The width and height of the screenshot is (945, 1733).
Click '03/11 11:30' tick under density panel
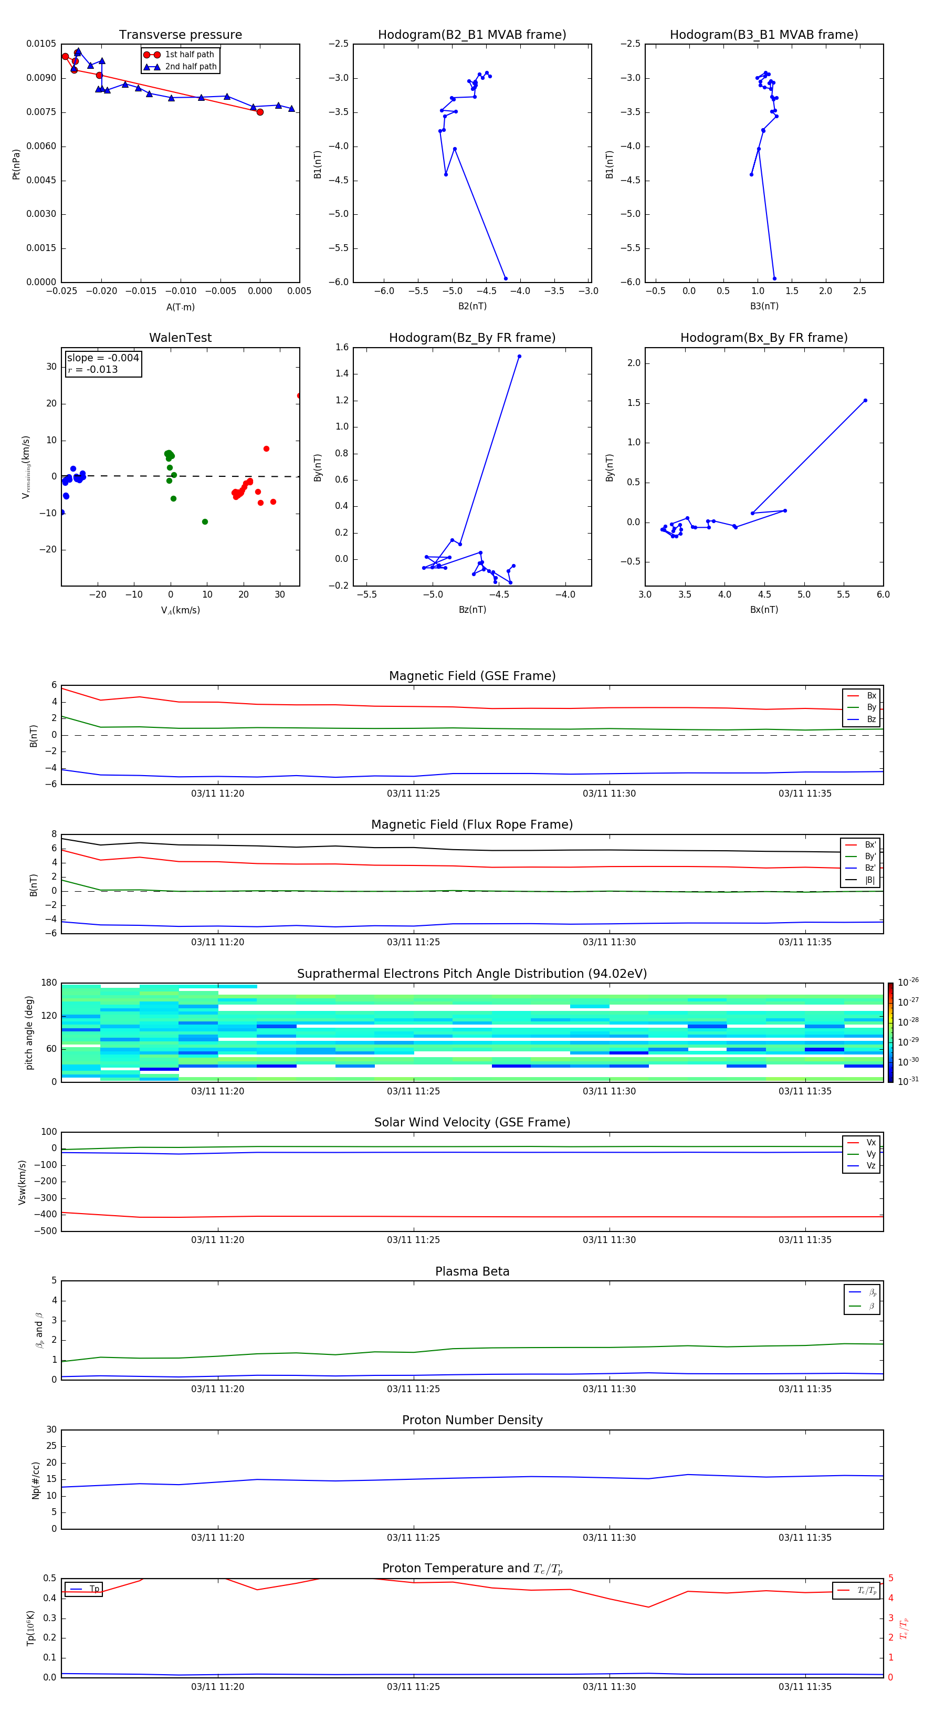tap(608, 1537)
